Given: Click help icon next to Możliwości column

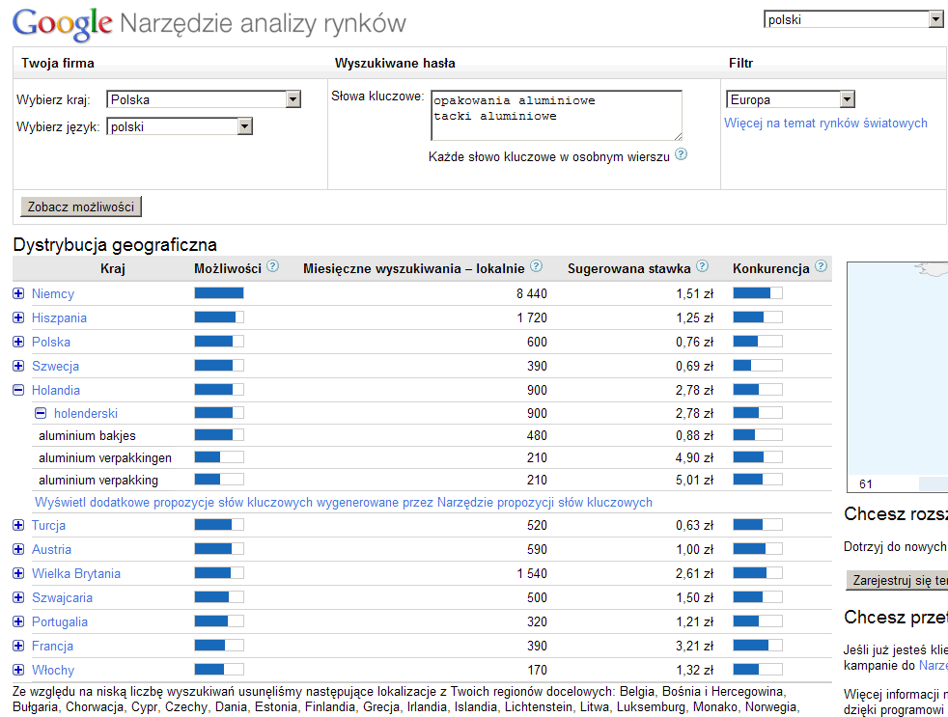Looking at the screenshot, I should pos(272,267).
